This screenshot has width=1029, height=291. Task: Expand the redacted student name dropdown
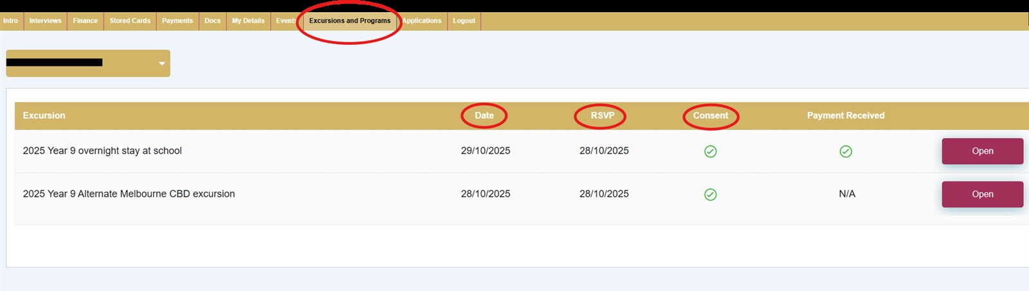point(161,63)
